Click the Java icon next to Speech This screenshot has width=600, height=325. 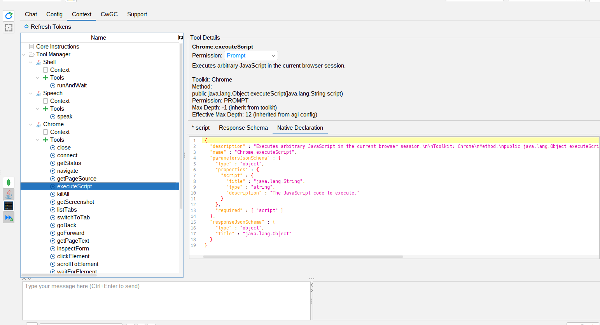tap(38, 93)
